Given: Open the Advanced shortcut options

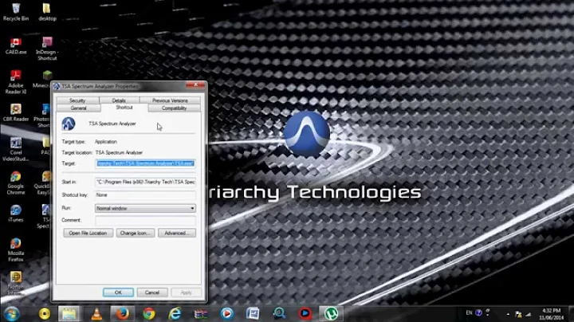Looking at the screenshot, I should (177, 233).
